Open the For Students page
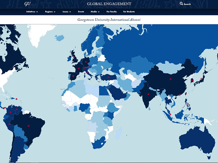 [129, 12]
